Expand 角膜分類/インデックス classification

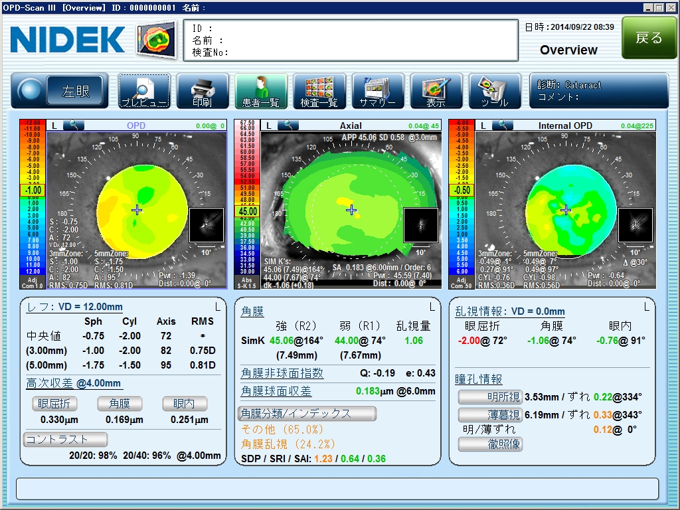pyautogui.click(x=307, y=414)
